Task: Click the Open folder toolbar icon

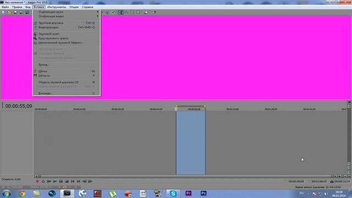Action: [x=9, y=12]
